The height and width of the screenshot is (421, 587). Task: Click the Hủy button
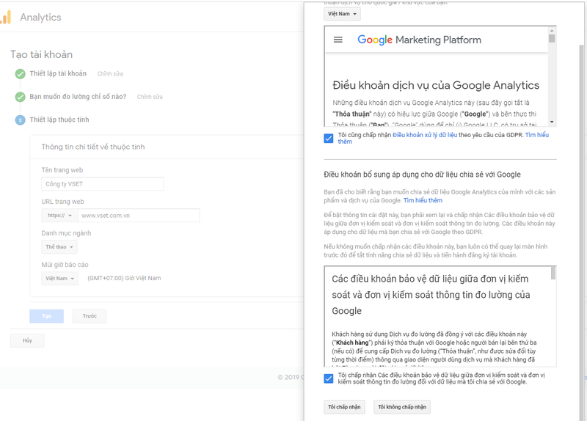tap(27, 340)
